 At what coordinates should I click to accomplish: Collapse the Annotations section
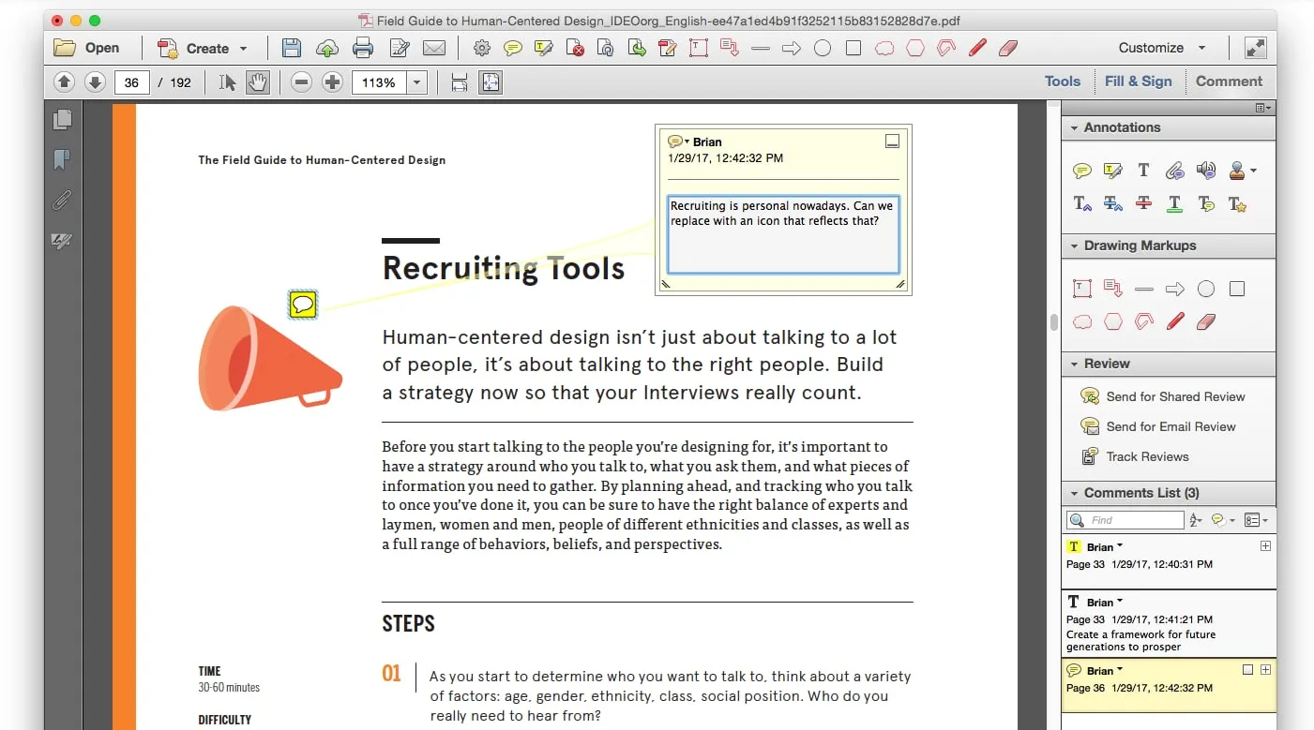click(1075, 127)
